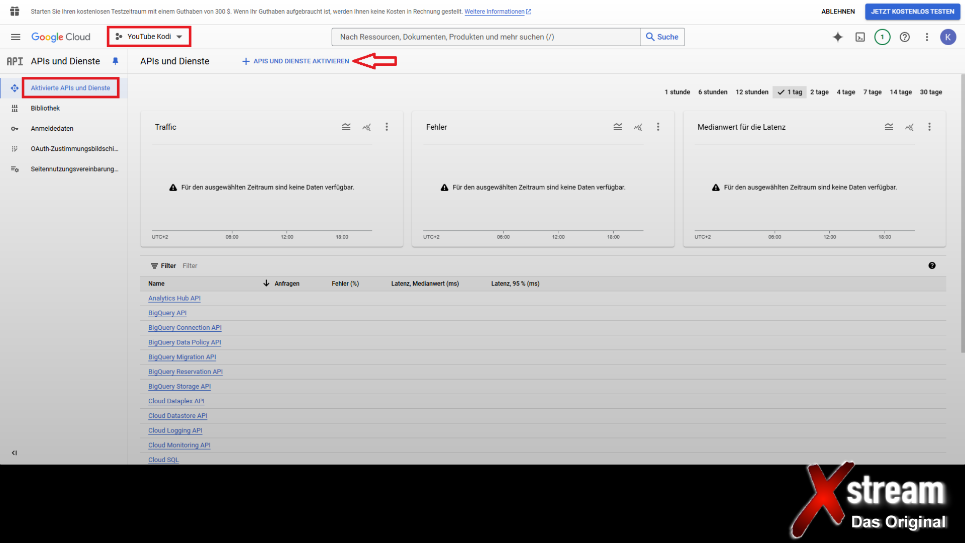Activate Cloud Shell terminal icon
Image resolution: width=965 pixels, height=543 pixels.
[x=860, y=37]
